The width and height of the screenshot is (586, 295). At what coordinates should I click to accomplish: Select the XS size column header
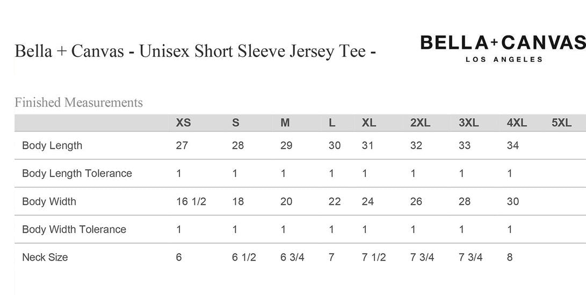[183, 123]
